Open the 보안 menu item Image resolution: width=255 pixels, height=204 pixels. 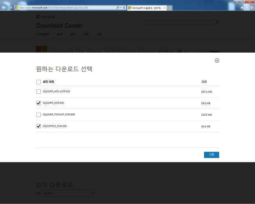(x=73, y=34)
